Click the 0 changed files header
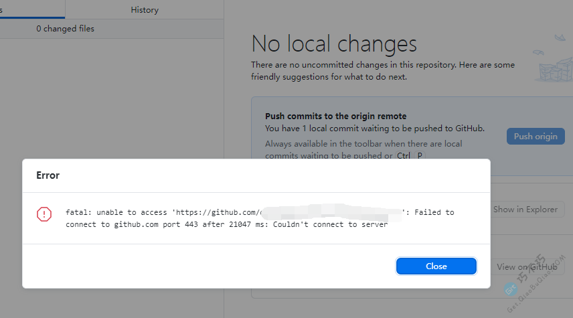573x318 pixels. (x=66, y=29)
